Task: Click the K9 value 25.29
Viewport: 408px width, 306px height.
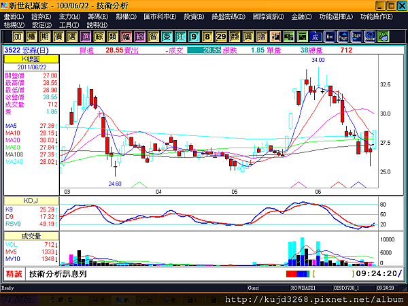Action: [x=47, y=209]
